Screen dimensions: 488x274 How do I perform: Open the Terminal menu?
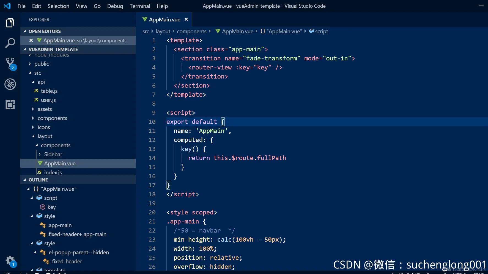tap(140, 6)
